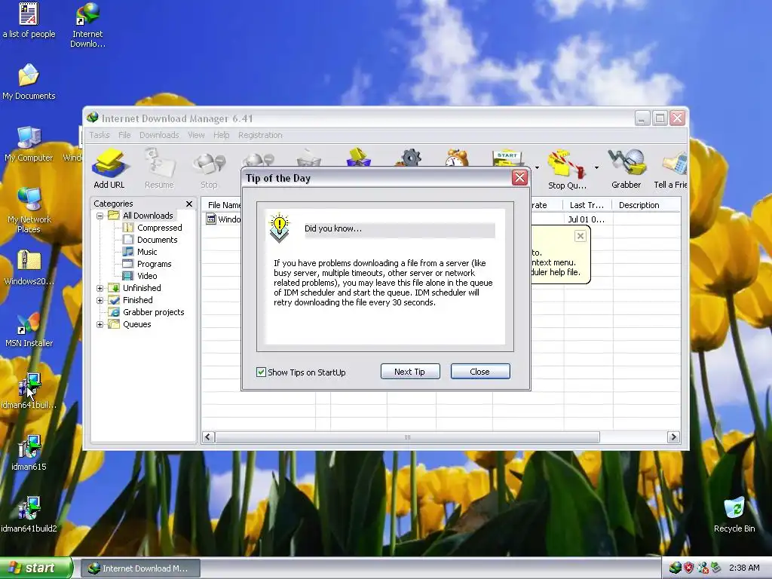Select the My Computer desktop icon
The width and height of the screenshot is (772, 579).
click(29, 144)
